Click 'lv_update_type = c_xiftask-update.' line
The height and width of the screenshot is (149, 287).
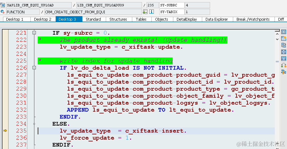[121, 47]
